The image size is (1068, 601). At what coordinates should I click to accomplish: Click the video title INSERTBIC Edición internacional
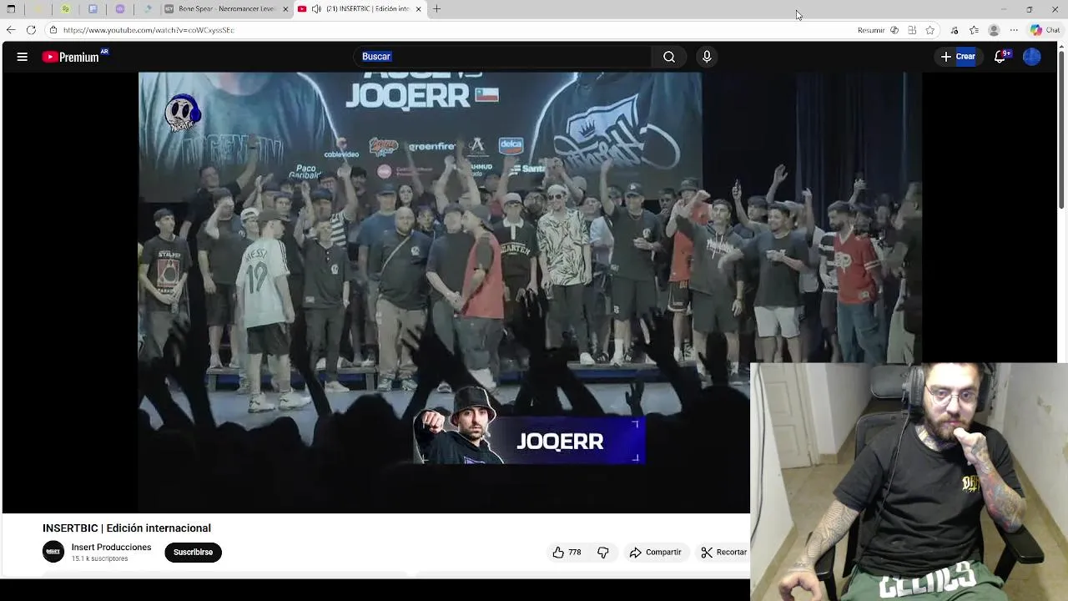tap(127, 528)
